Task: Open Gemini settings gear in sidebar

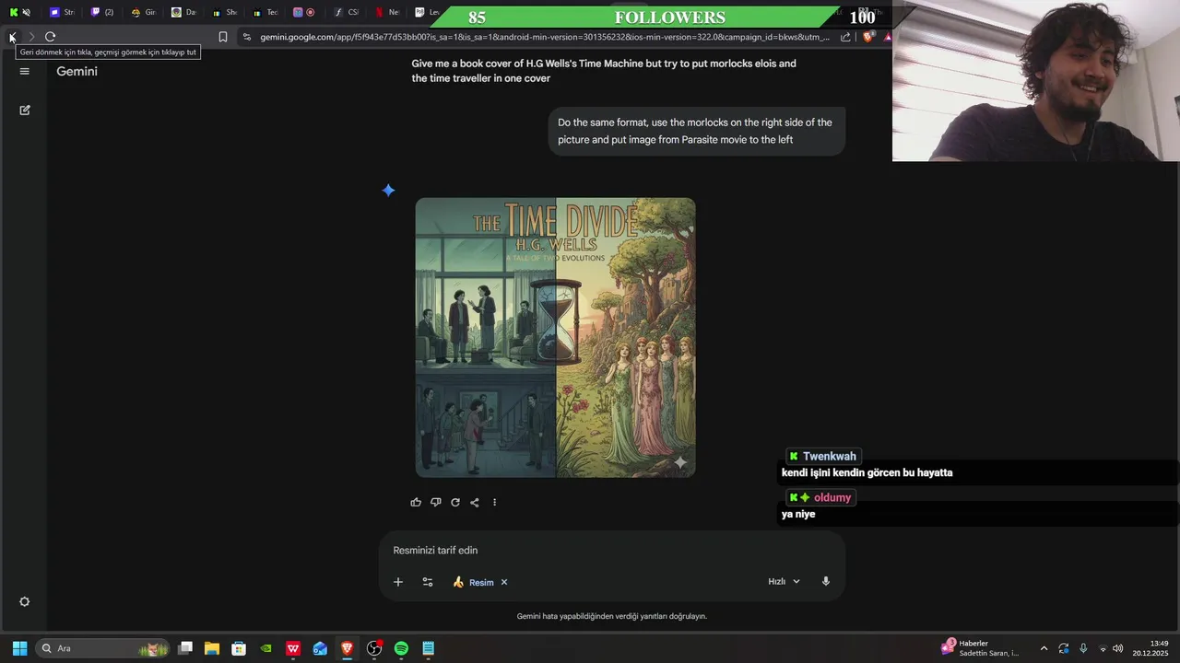Action: pyautogui.click(x=25, y=601)
